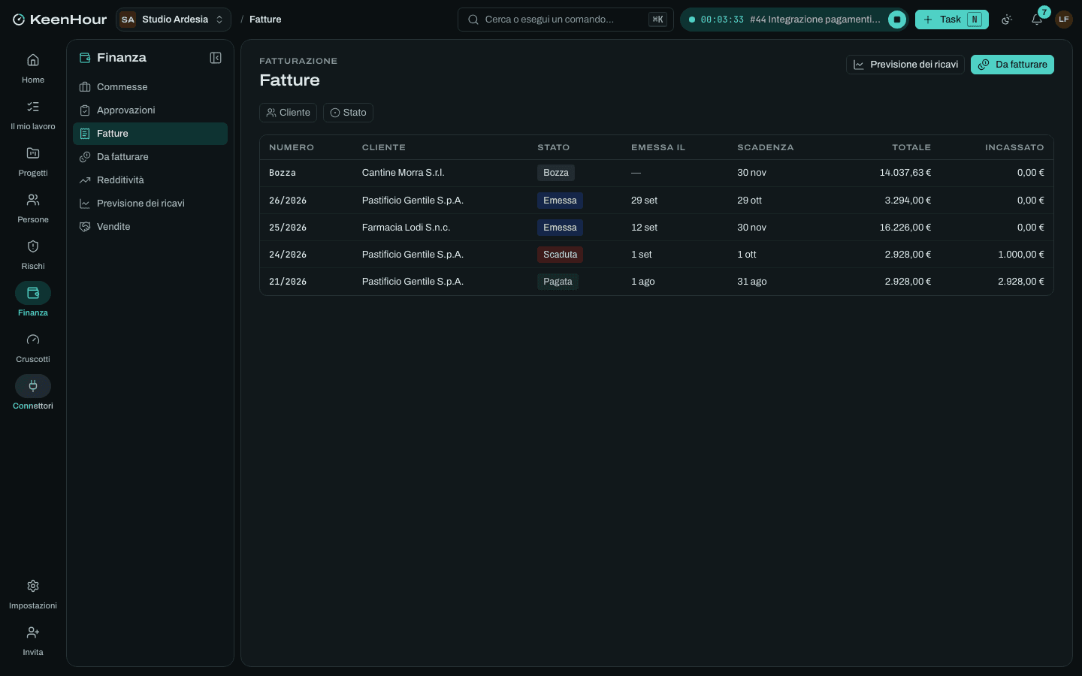1082x676 pixels.
Task: Focus the command search field
Action: click(x=565, y=20)
